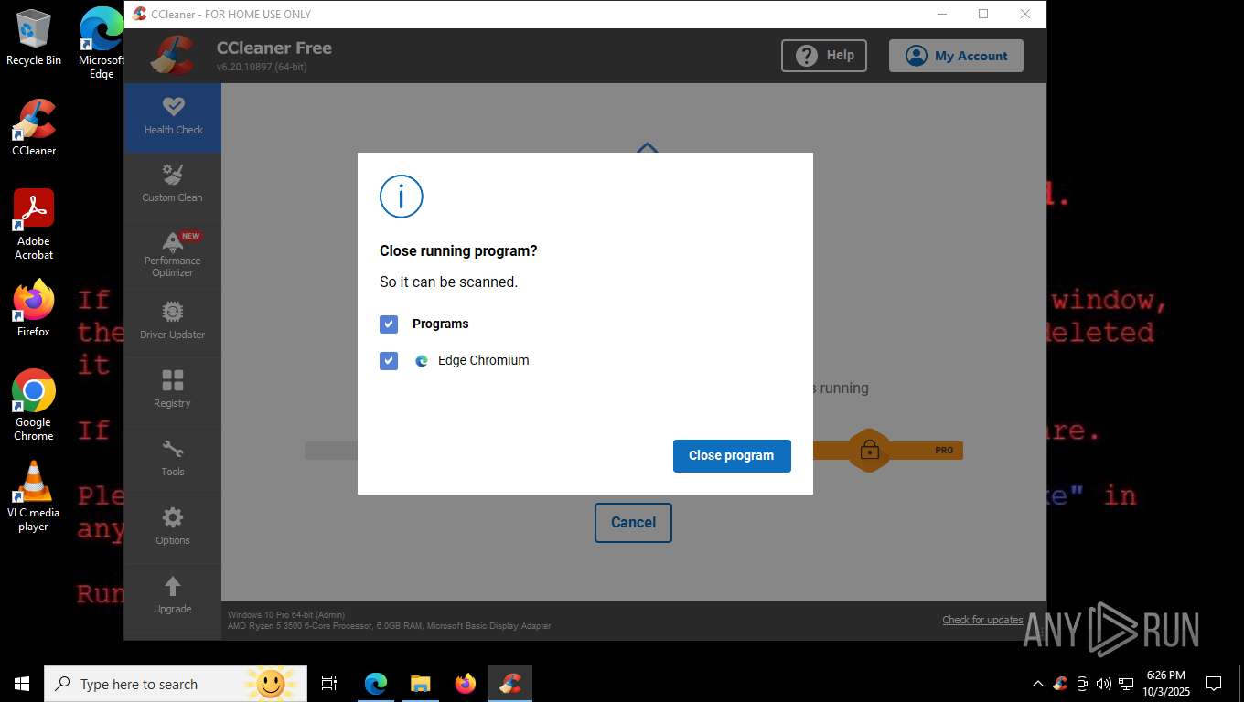Open the Windows Start menu

tap(22, 684)
